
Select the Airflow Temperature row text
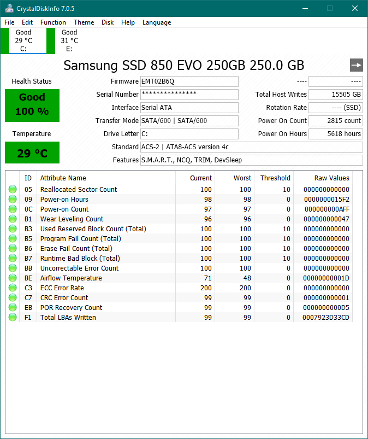point(71,278)
